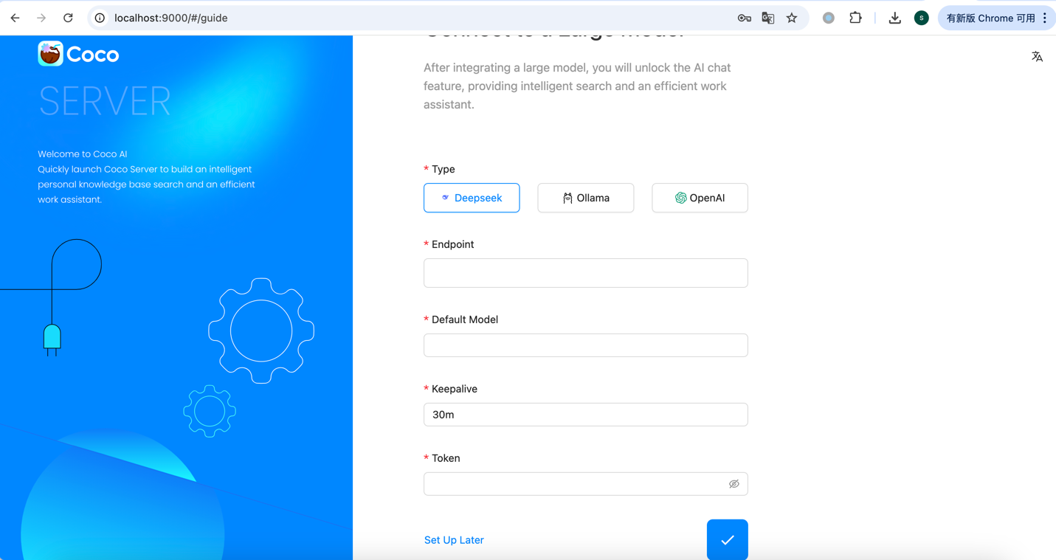This screenshot has width=1056, height=560.
Task: Bookmark this page with the star
Action: point(792,18)
